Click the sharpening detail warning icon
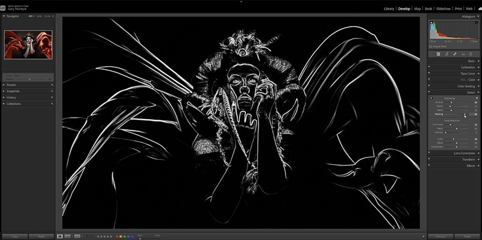The width and height of the screenshot is (482, 240). [x=431, y=98]
